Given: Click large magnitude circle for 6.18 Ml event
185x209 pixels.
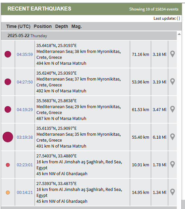Looking at the screenshot, I should pos(8,137).
